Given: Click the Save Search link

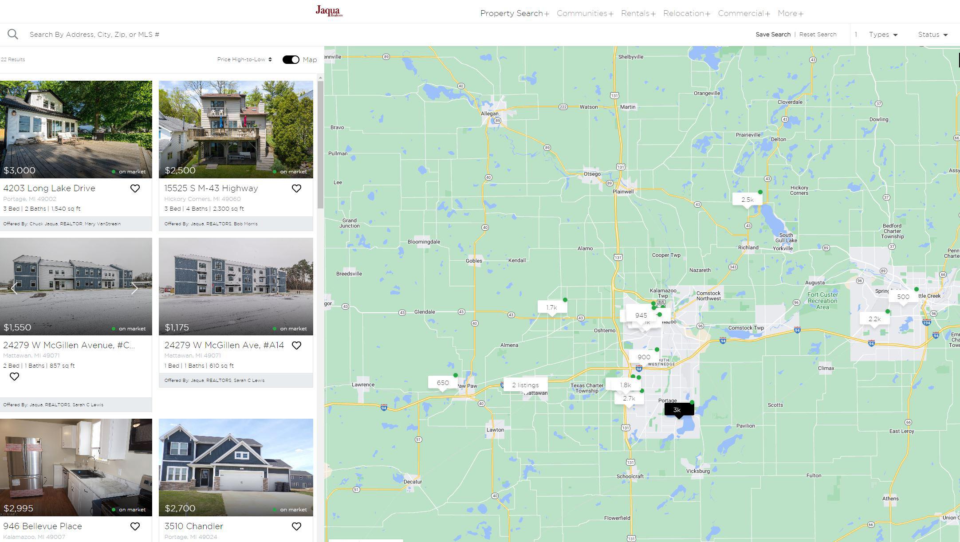Looking at the screenshot, I should pos(773,35).
